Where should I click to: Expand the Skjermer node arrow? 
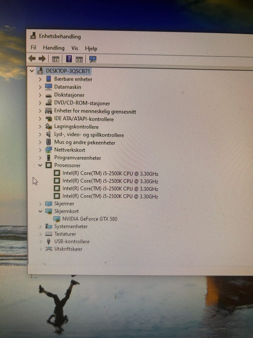tap(40, 204)
